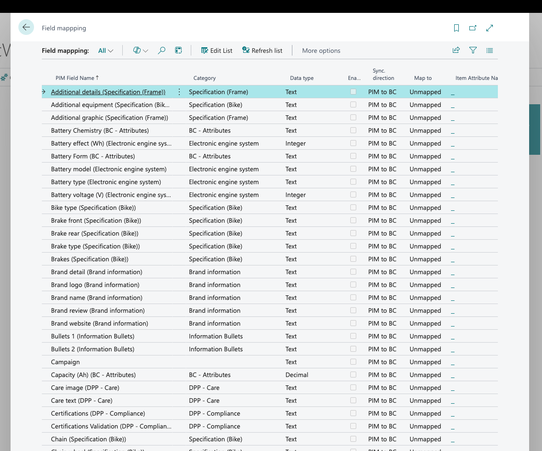Click the list view layout icon
The height and width of the screenshot is (451, 542).
[490, 51]
